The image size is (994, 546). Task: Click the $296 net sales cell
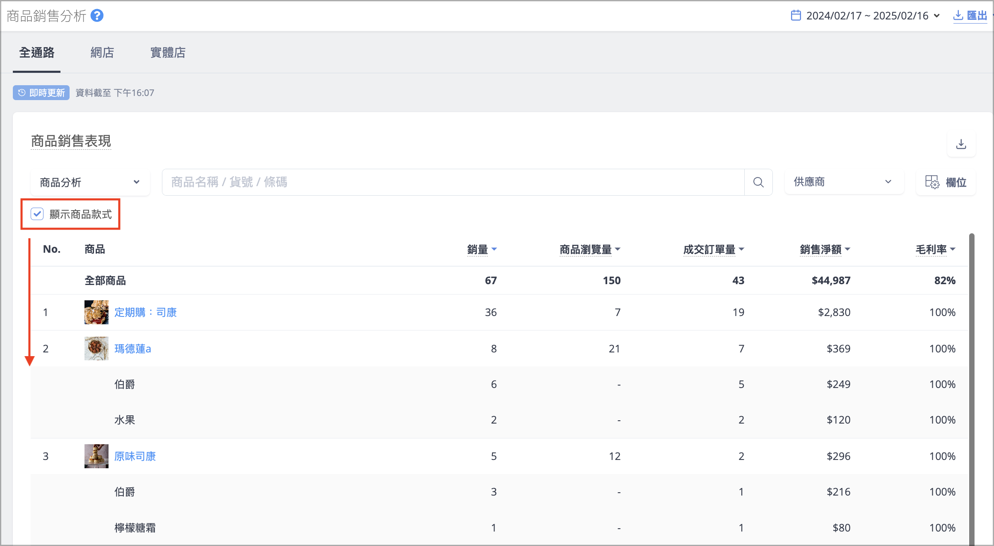[x=838, y=456]
